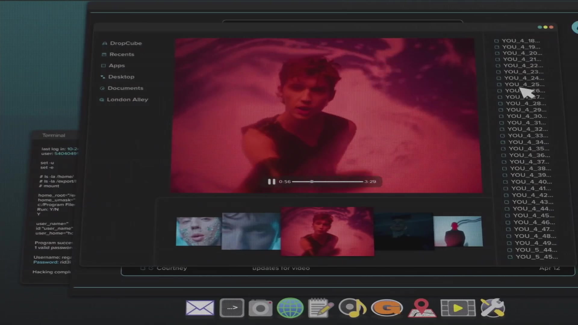Launch the Terminal dock icon
This screenshot has height=325, width=578.
pos(232,308)
